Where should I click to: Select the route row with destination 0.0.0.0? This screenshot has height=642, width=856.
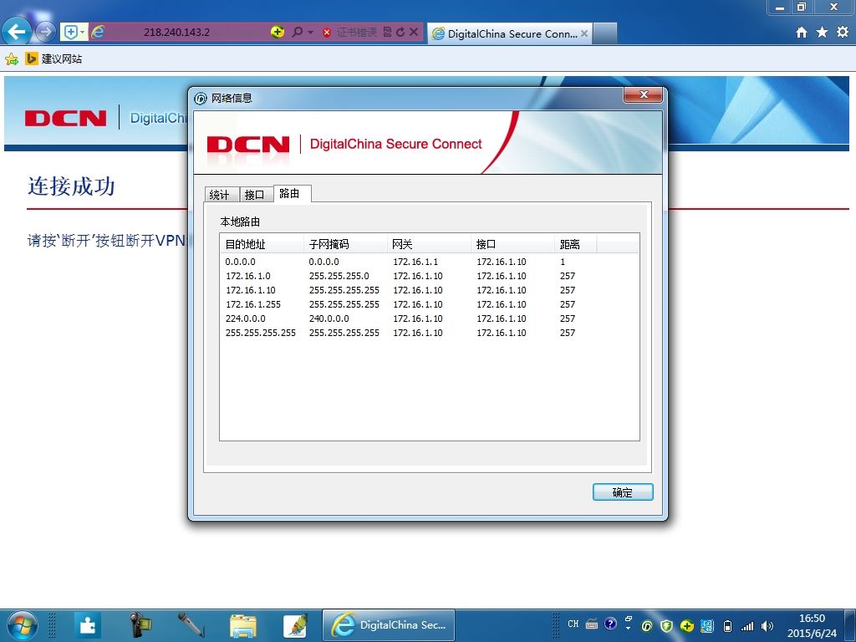click(429, 262)
